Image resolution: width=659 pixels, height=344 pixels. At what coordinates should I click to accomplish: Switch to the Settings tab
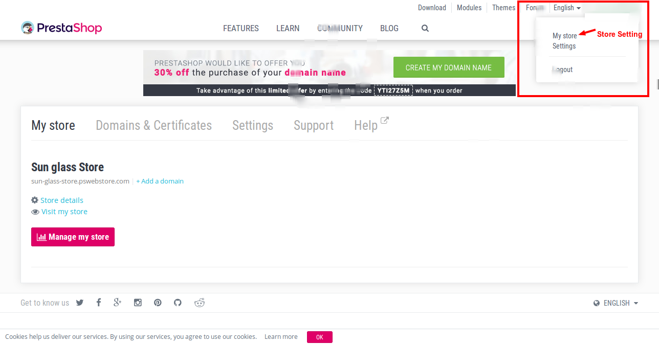tap(253, 125)
